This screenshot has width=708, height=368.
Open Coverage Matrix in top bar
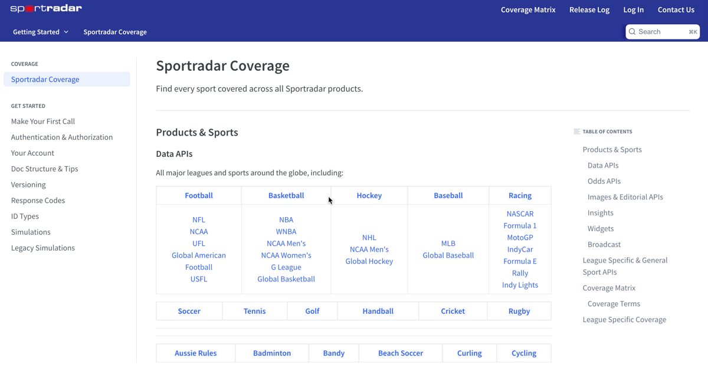[x=528, y=9]
